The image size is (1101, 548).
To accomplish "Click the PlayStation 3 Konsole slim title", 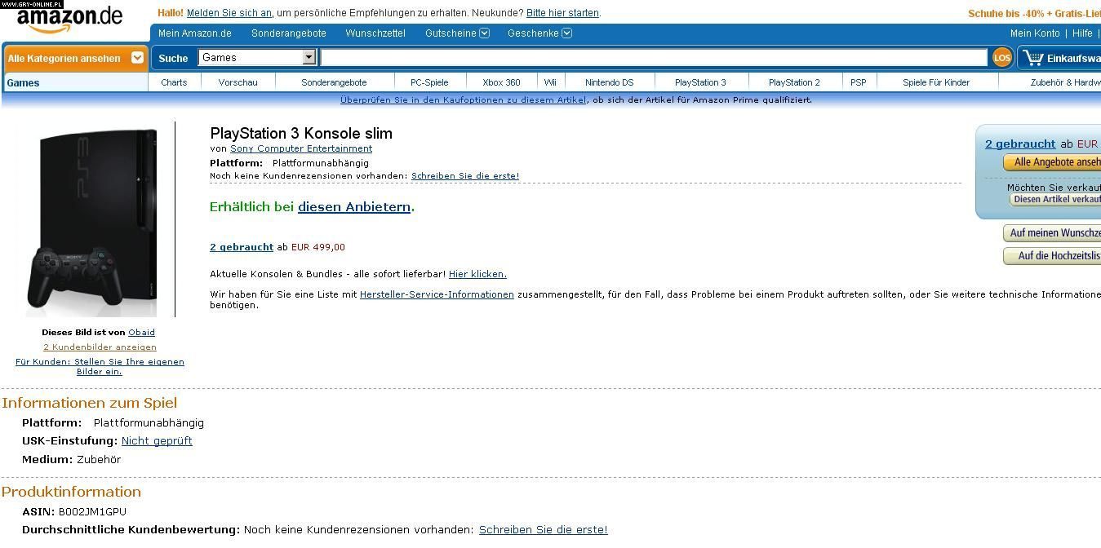I will click(301, 134).
